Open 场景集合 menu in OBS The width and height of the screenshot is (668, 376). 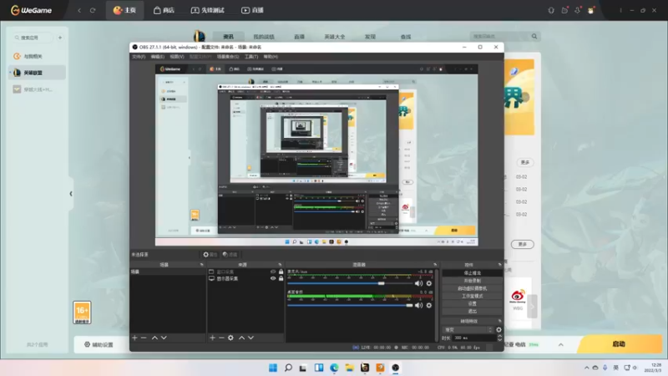point(228,57)
